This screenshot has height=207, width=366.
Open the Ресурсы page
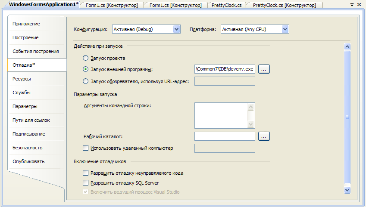tap(36, 79)
